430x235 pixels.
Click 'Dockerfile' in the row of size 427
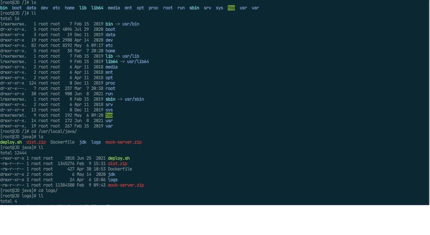[120, 169]
